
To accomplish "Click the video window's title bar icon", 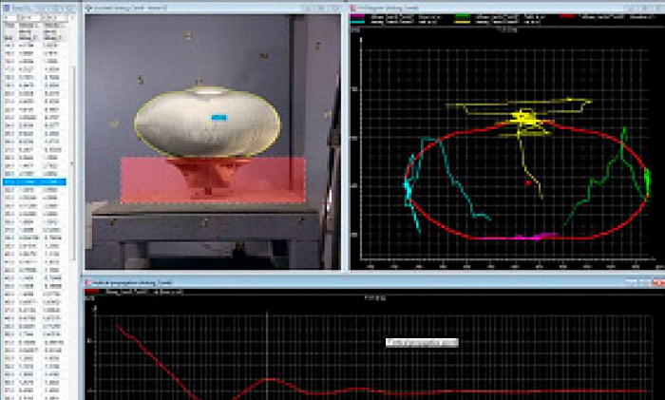I will 88,8.
